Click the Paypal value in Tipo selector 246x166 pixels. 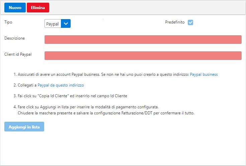tap(53, 23)
